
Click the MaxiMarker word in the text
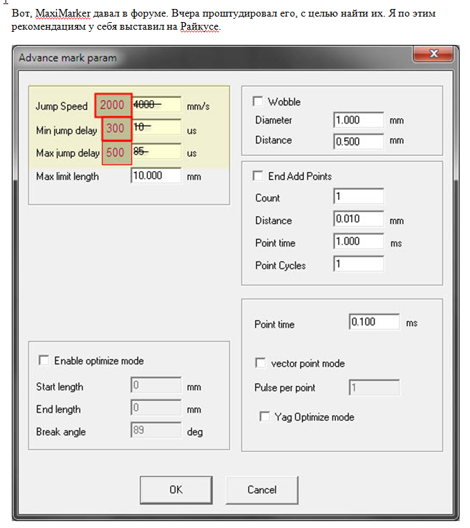[63, 13]
